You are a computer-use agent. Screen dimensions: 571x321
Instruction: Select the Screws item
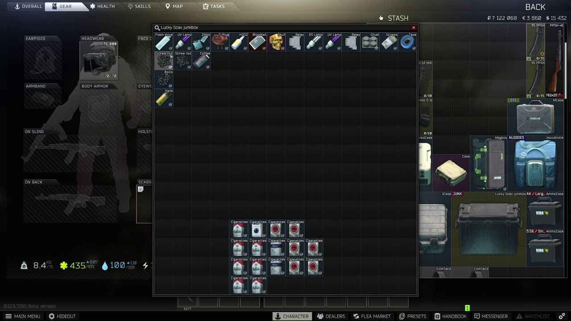[x=389, y=41]
